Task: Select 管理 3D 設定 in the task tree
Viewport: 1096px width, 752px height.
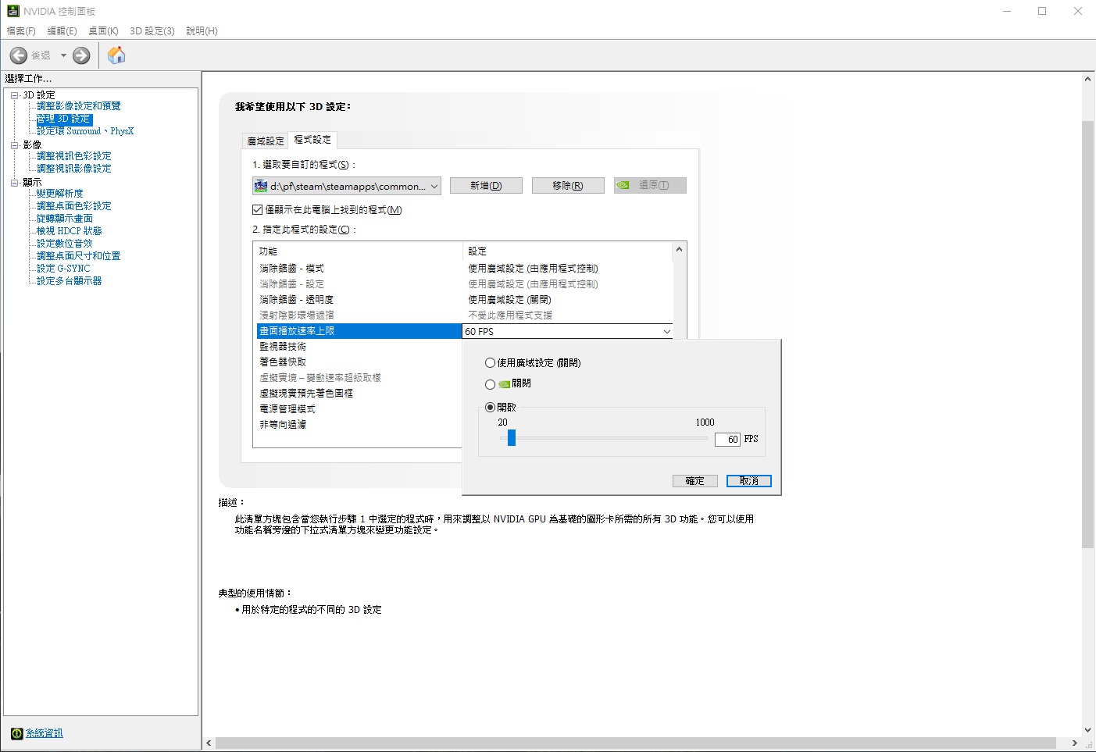Action: (64, 119)
